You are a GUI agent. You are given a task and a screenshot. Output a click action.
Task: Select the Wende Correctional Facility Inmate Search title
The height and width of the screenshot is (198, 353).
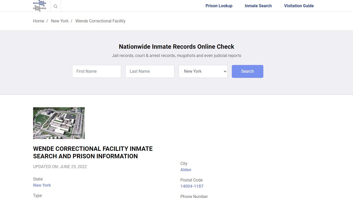coord(93,152)
